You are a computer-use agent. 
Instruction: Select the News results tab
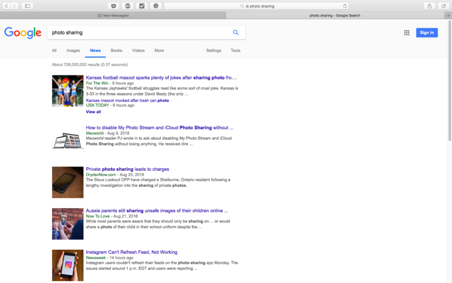pos(95,50)
